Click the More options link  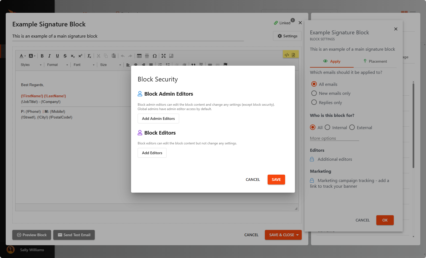pyautogui.click(x=323, y=138)
